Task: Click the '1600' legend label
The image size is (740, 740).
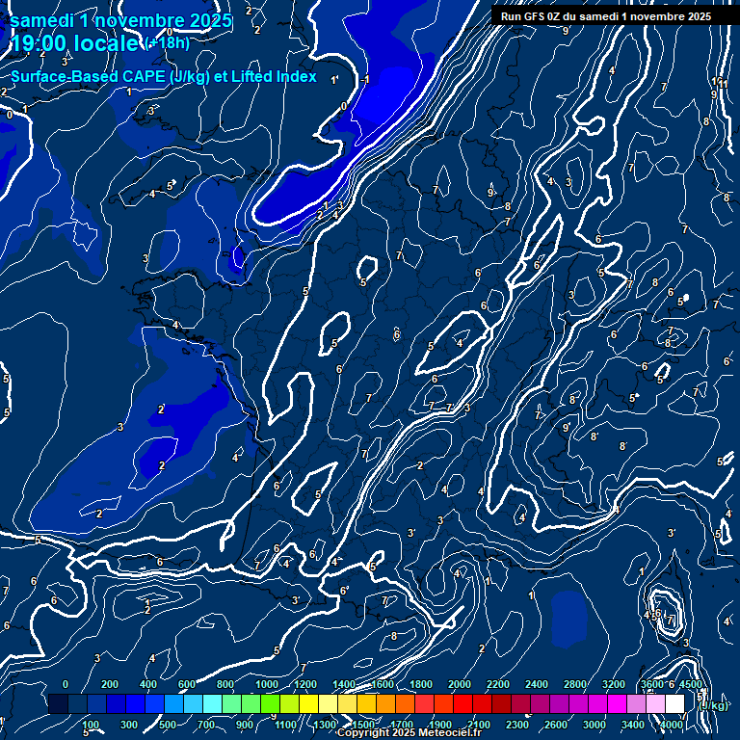Action: [x=383, y=684]
